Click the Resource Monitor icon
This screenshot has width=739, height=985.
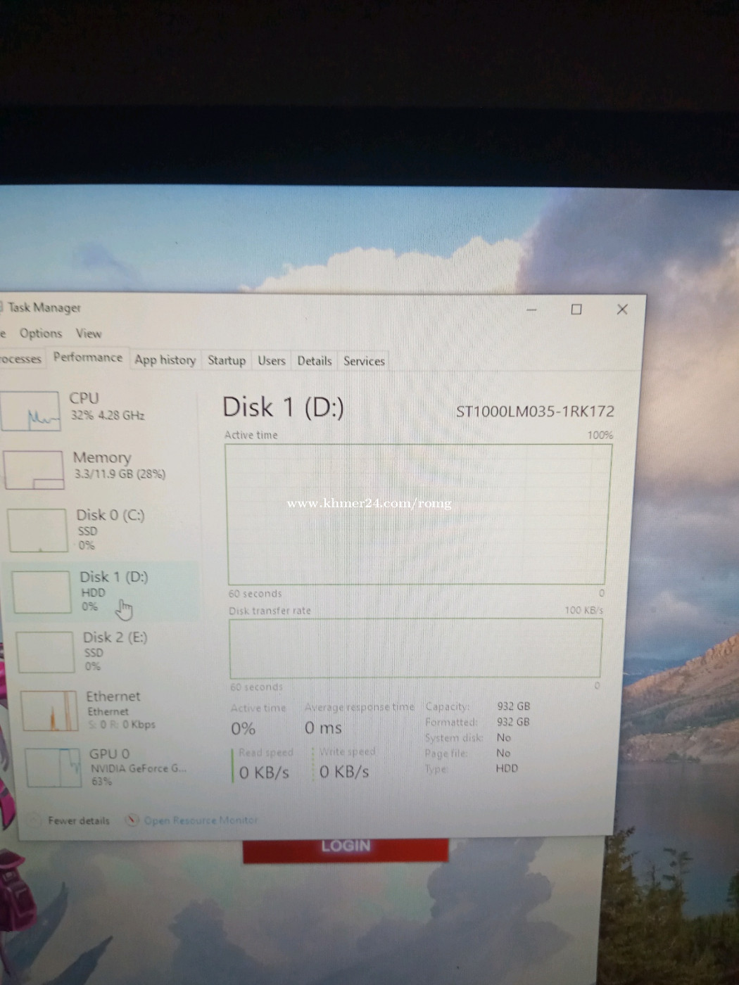pyautogui.click(x=132, y=820)
